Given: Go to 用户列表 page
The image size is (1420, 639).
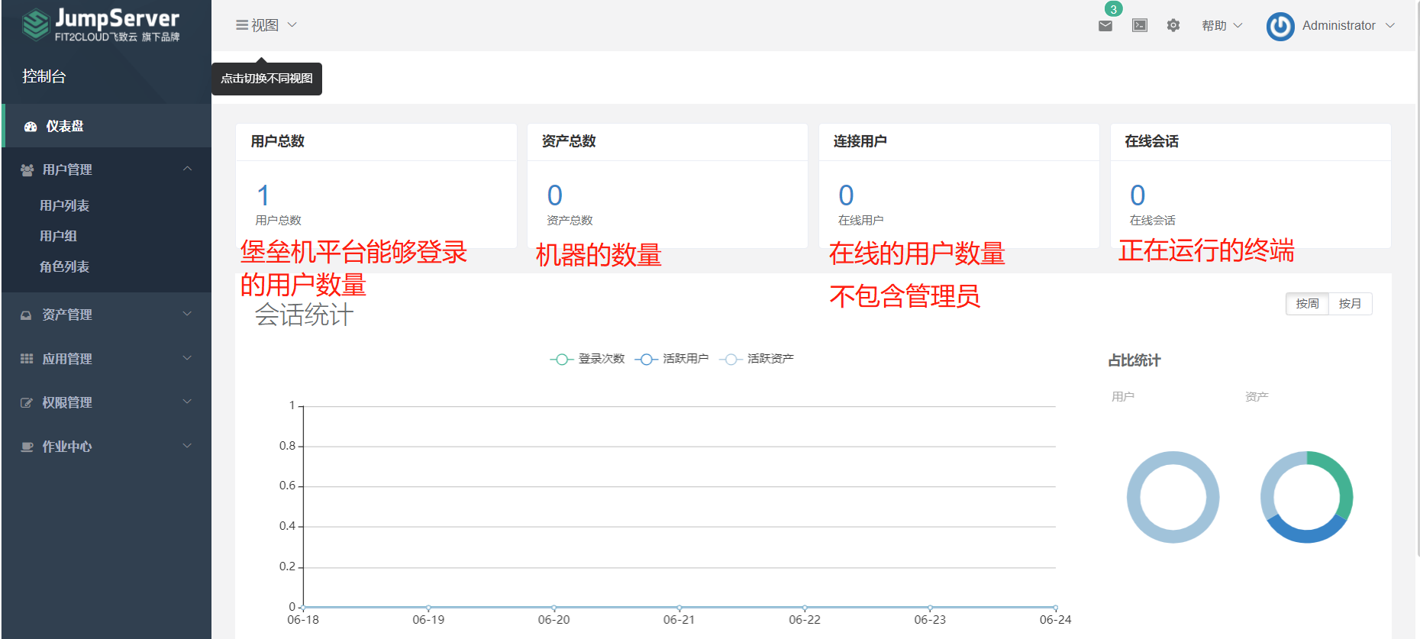Looking at the screenshot, I should pyautogui.click(x=64, y=205).
